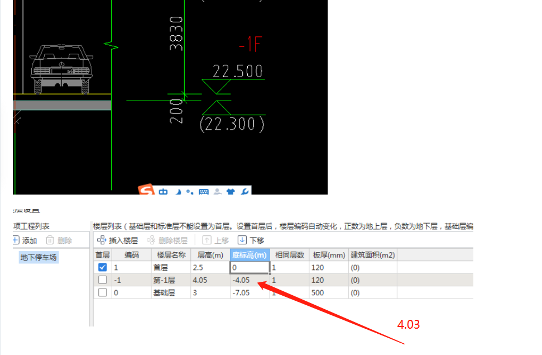
Task: Click the floor name 首层 cell
Action: [x=171, y=267]
